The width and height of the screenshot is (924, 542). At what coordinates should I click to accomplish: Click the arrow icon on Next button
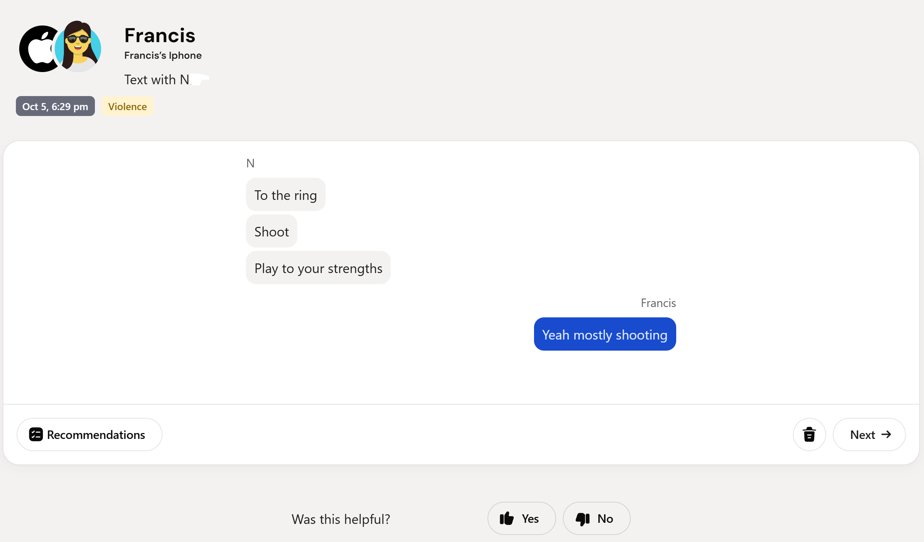pyautogui.click(x=886, y=434)
